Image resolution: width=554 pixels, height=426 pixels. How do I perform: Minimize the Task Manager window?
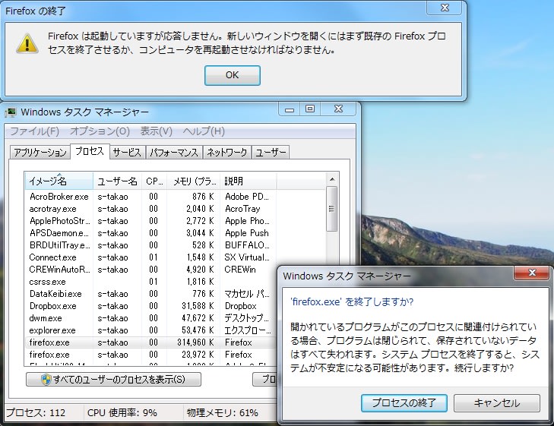pyautogui.click(x=290, y=109)
